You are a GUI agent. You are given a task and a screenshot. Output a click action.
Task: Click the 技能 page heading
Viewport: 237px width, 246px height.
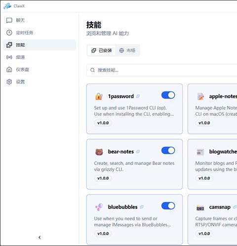point(94,25)
